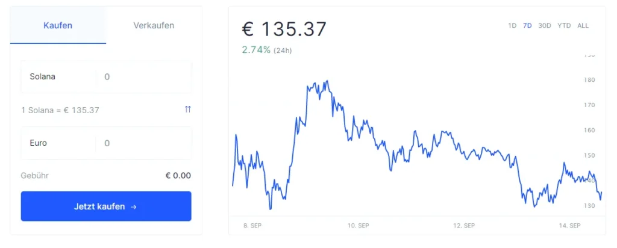The width and height of the screenshot is (617, 248).
Task: Click the chart peak near 180
Action: point(327,82)
